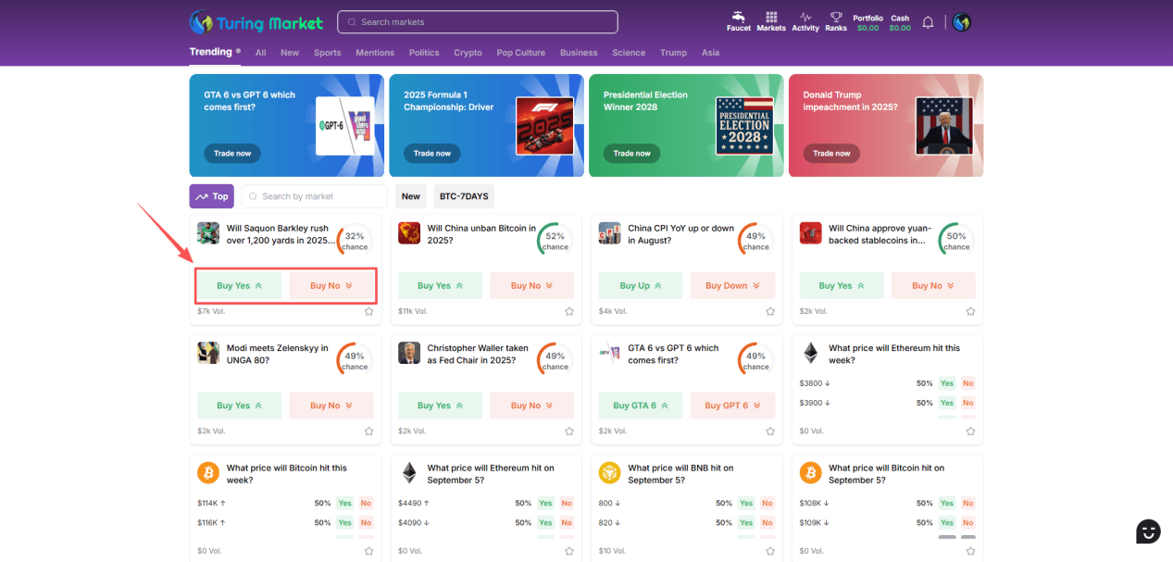
Task: Buy Yes on Saquon Barkley market
Action: click(240, 286)
